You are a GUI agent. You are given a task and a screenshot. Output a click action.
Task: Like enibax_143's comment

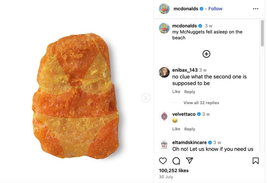(176, 91)
